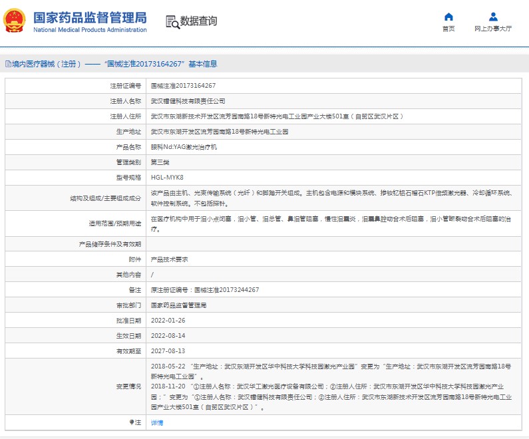
Task: Click the 首页 home house icon
Action: pos(448,17)
